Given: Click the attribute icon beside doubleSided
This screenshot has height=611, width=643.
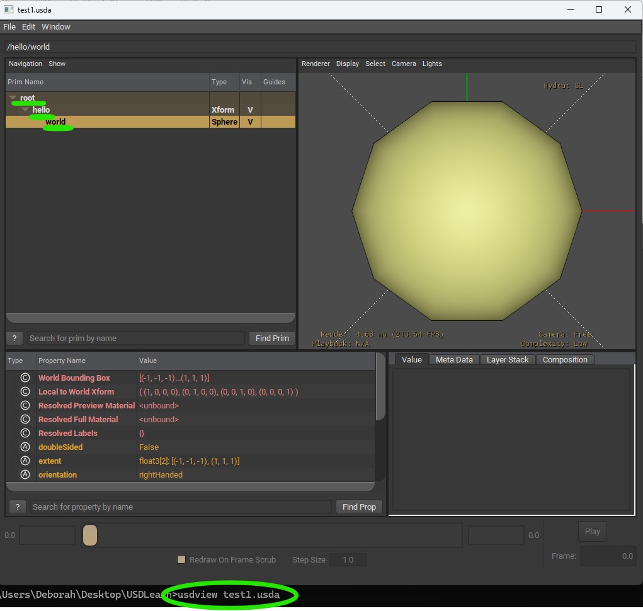Looking at the screenshot, I should (25, 447).
